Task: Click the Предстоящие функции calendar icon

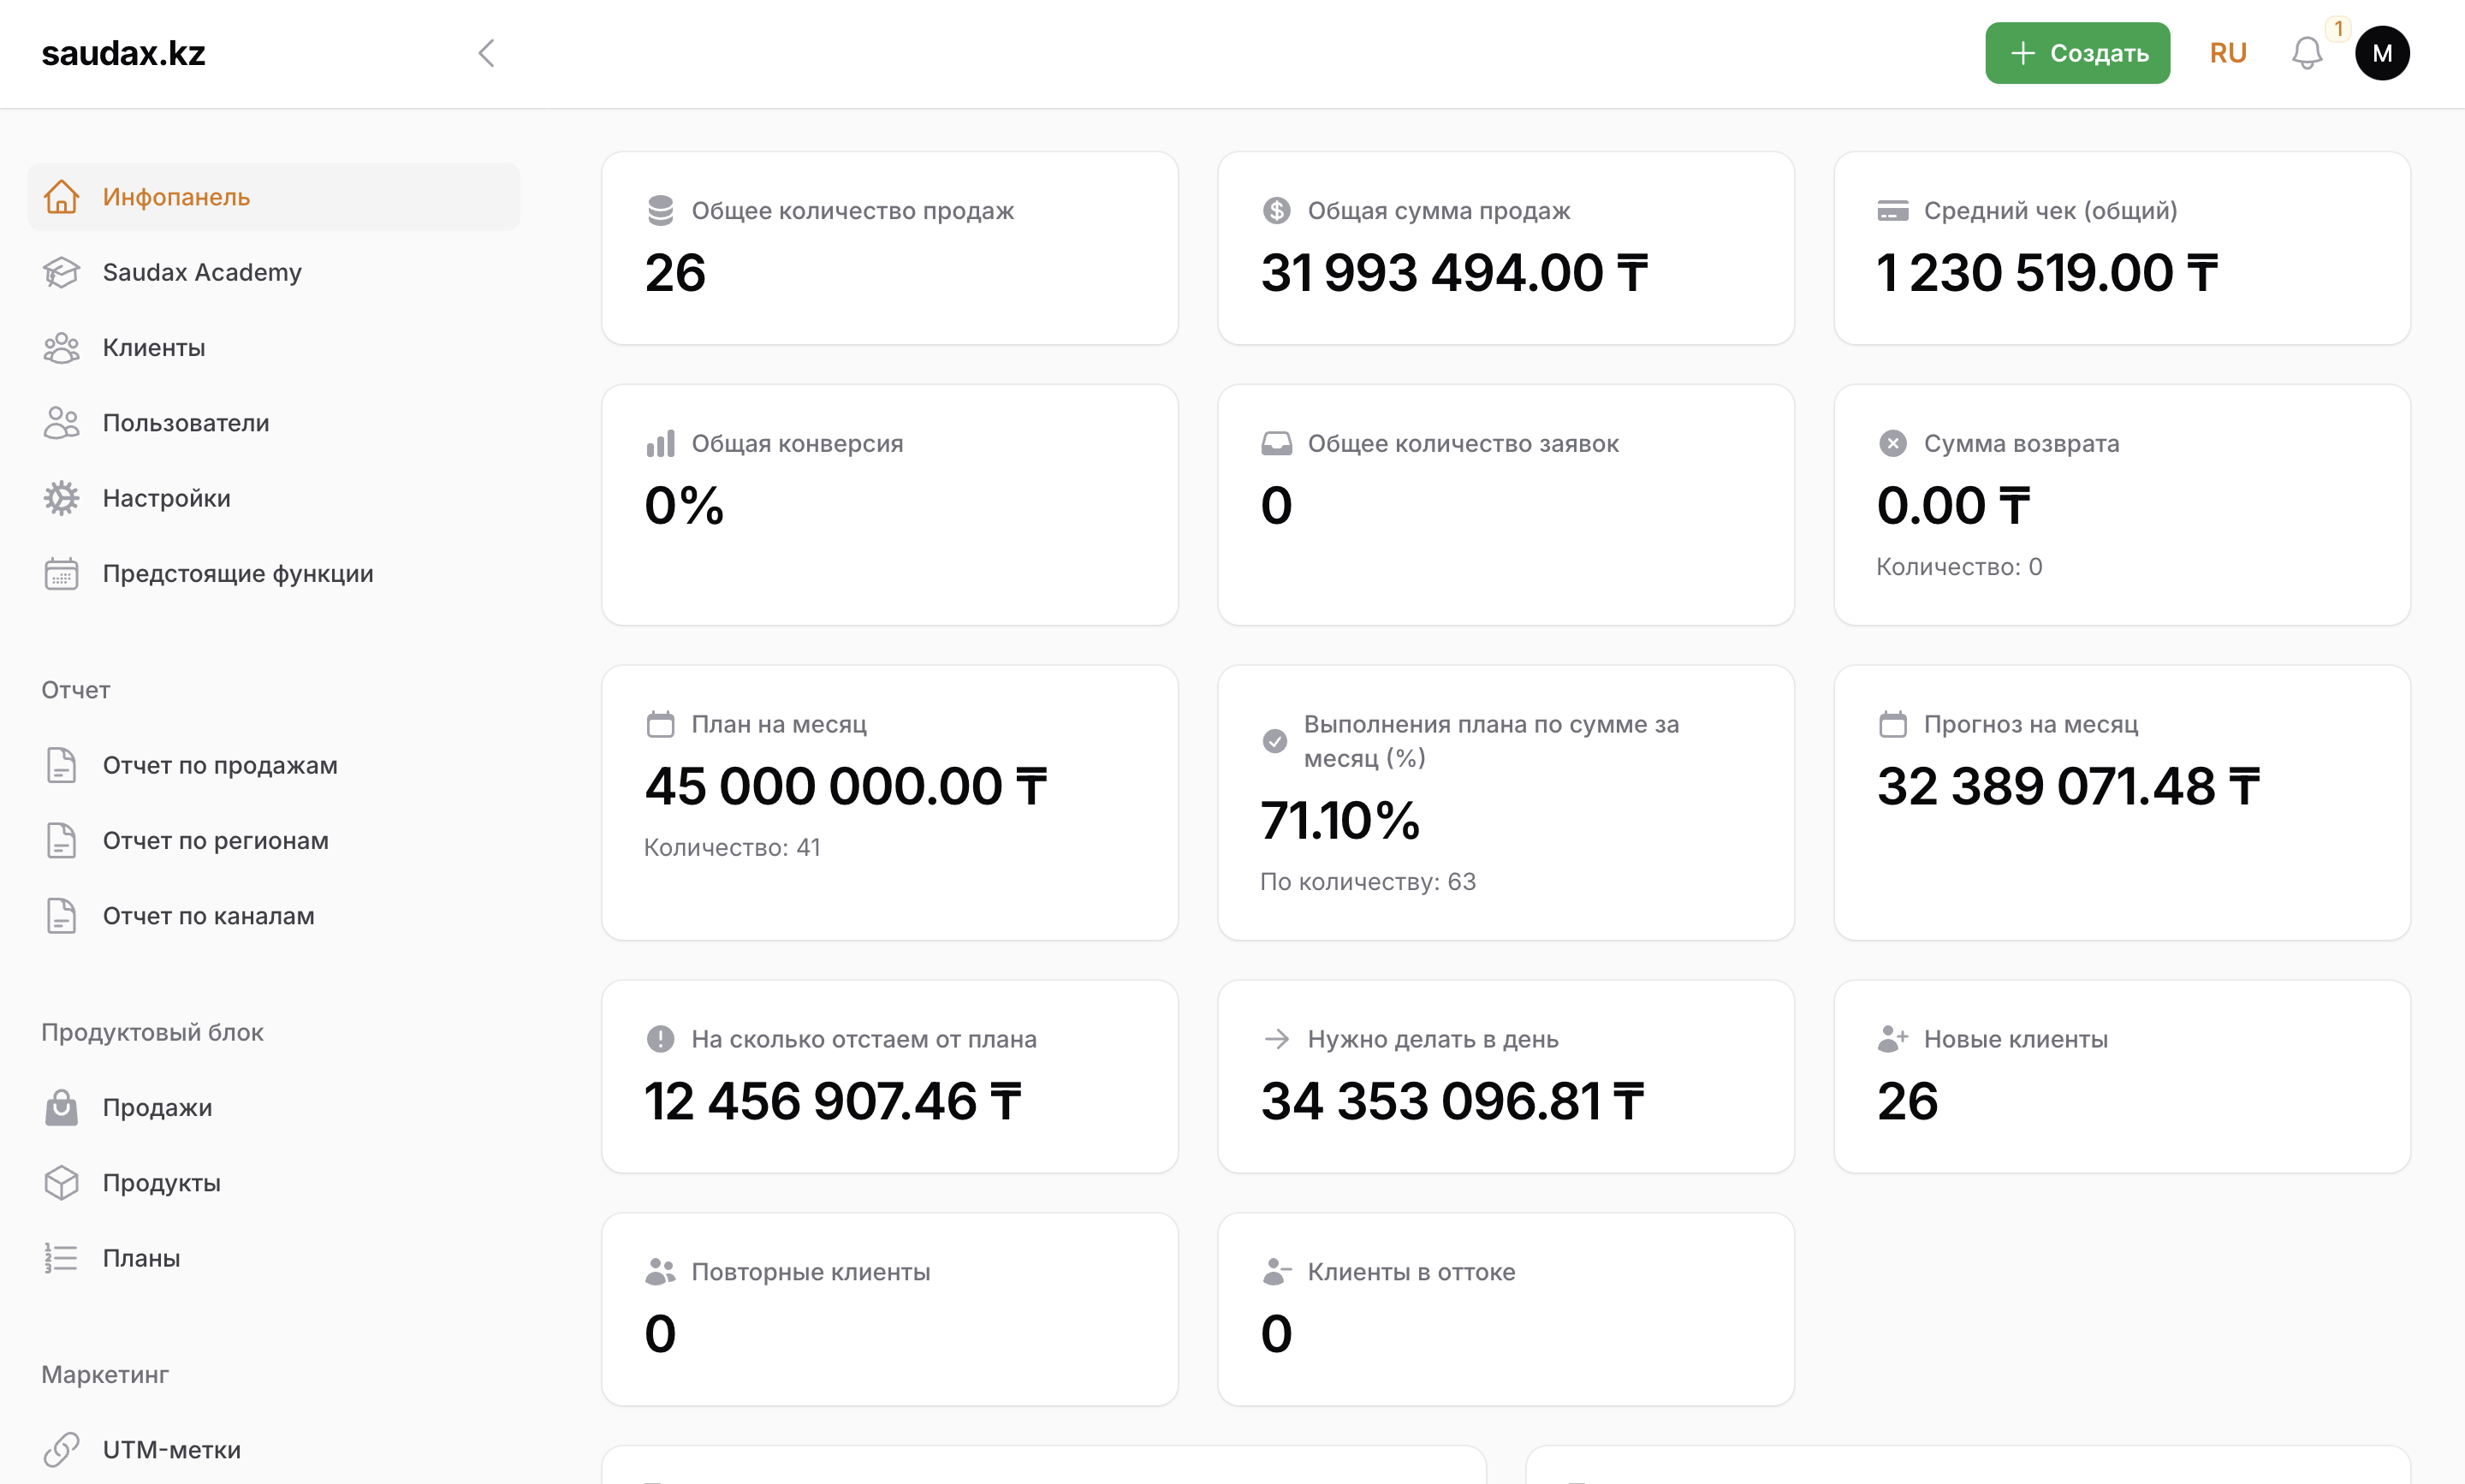Action: point(62,573)
